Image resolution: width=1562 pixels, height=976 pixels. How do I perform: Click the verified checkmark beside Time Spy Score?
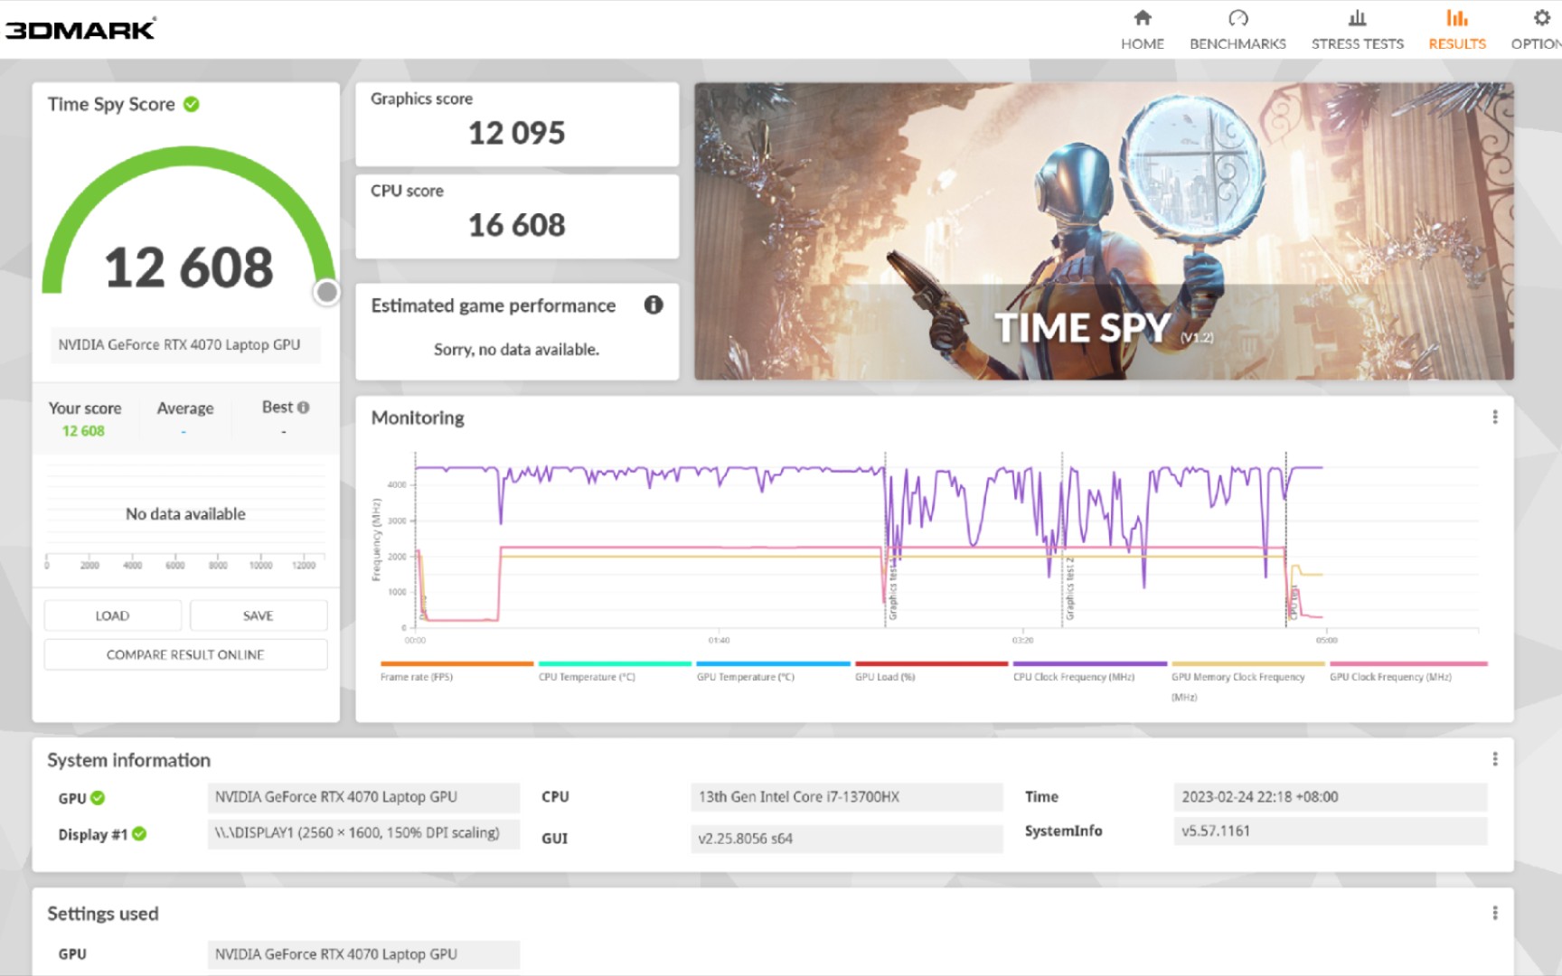click(189, 103)
